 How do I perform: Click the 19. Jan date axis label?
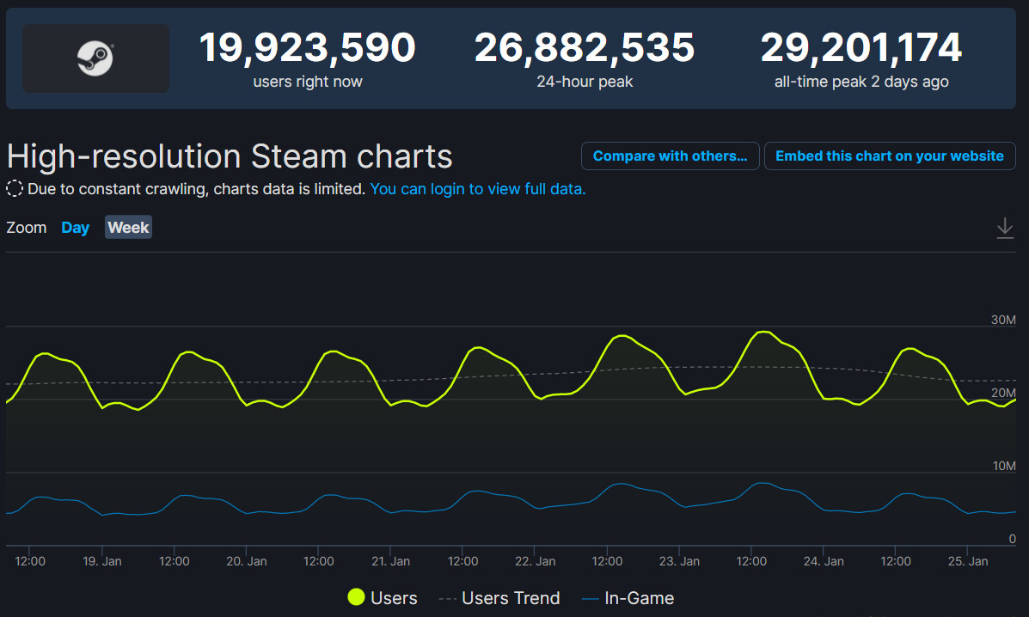pos(102,561)
